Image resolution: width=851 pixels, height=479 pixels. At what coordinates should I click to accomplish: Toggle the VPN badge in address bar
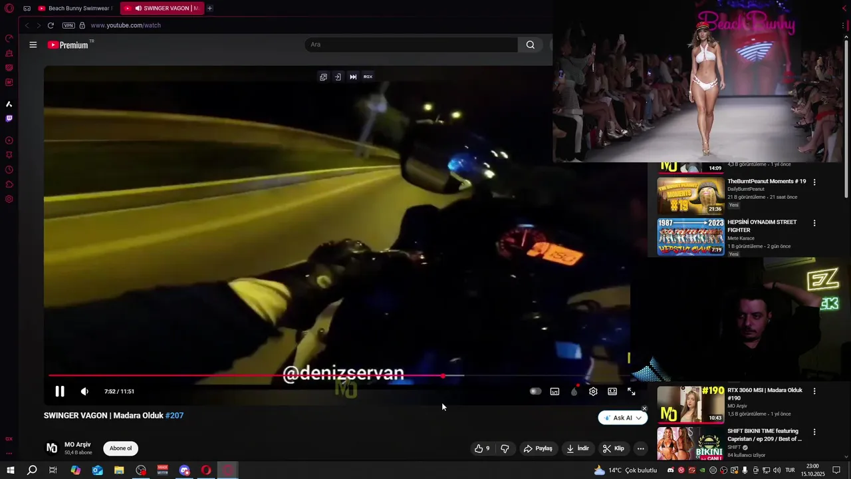click(x=68, y=25)
